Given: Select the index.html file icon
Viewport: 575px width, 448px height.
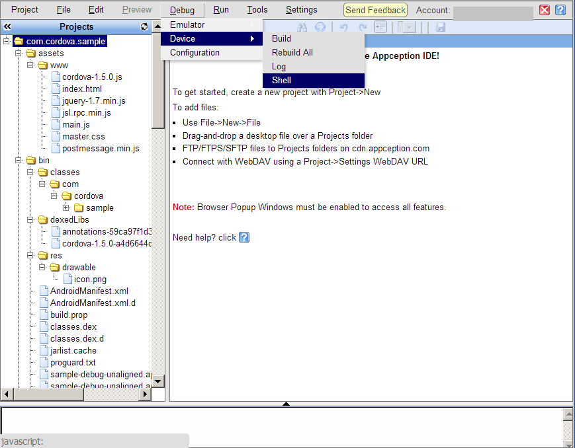Looking at the screenshot, I should [56, 89].
